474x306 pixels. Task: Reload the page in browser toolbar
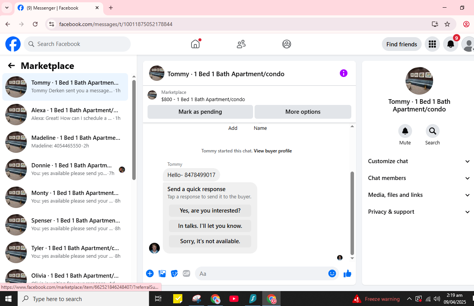pos(35,24)
